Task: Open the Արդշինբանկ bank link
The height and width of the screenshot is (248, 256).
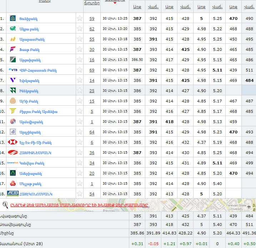Action: pos(30,132)
